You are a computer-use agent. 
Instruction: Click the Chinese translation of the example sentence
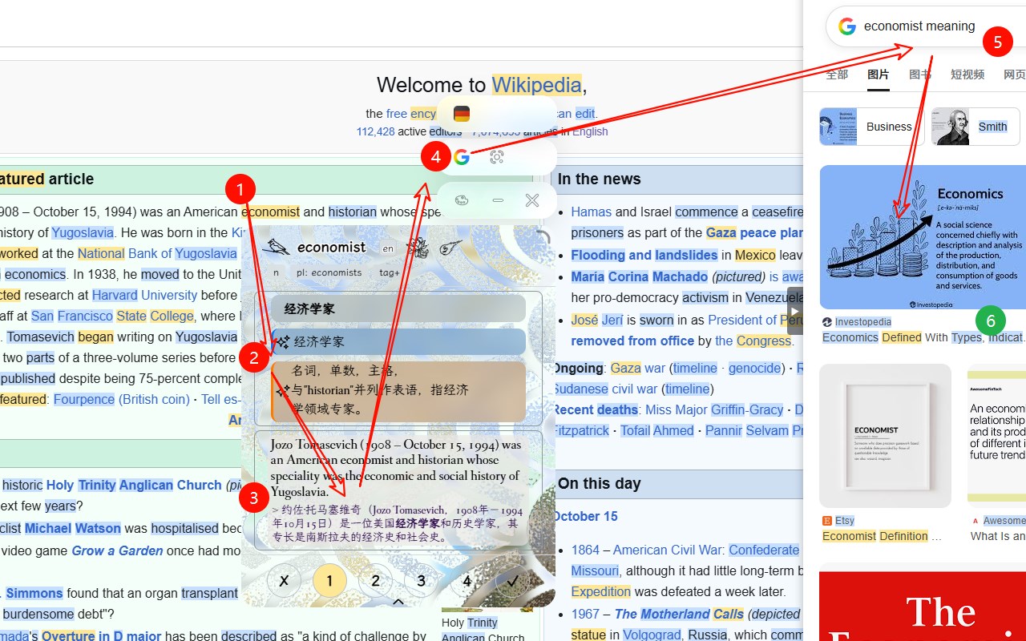(397, 523)
